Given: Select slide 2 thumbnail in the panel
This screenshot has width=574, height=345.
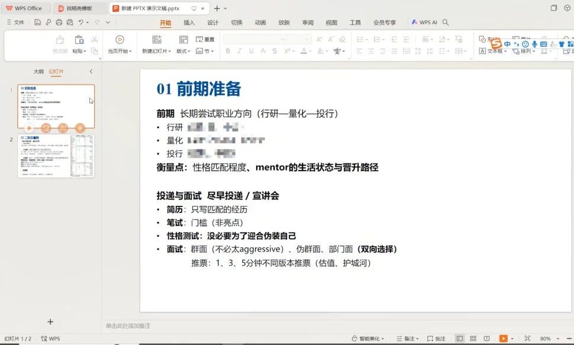Looking at the screenshot, I should [56, 156].
